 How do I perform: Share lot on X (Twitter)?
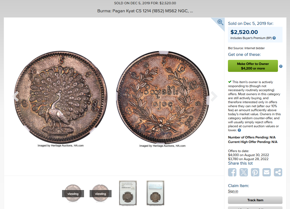point(243,172)
